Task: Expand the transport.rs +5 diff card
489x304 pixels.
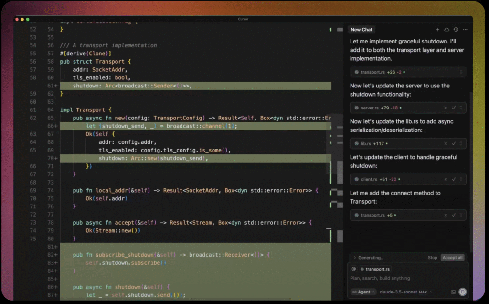Action: tap(461, 215)
